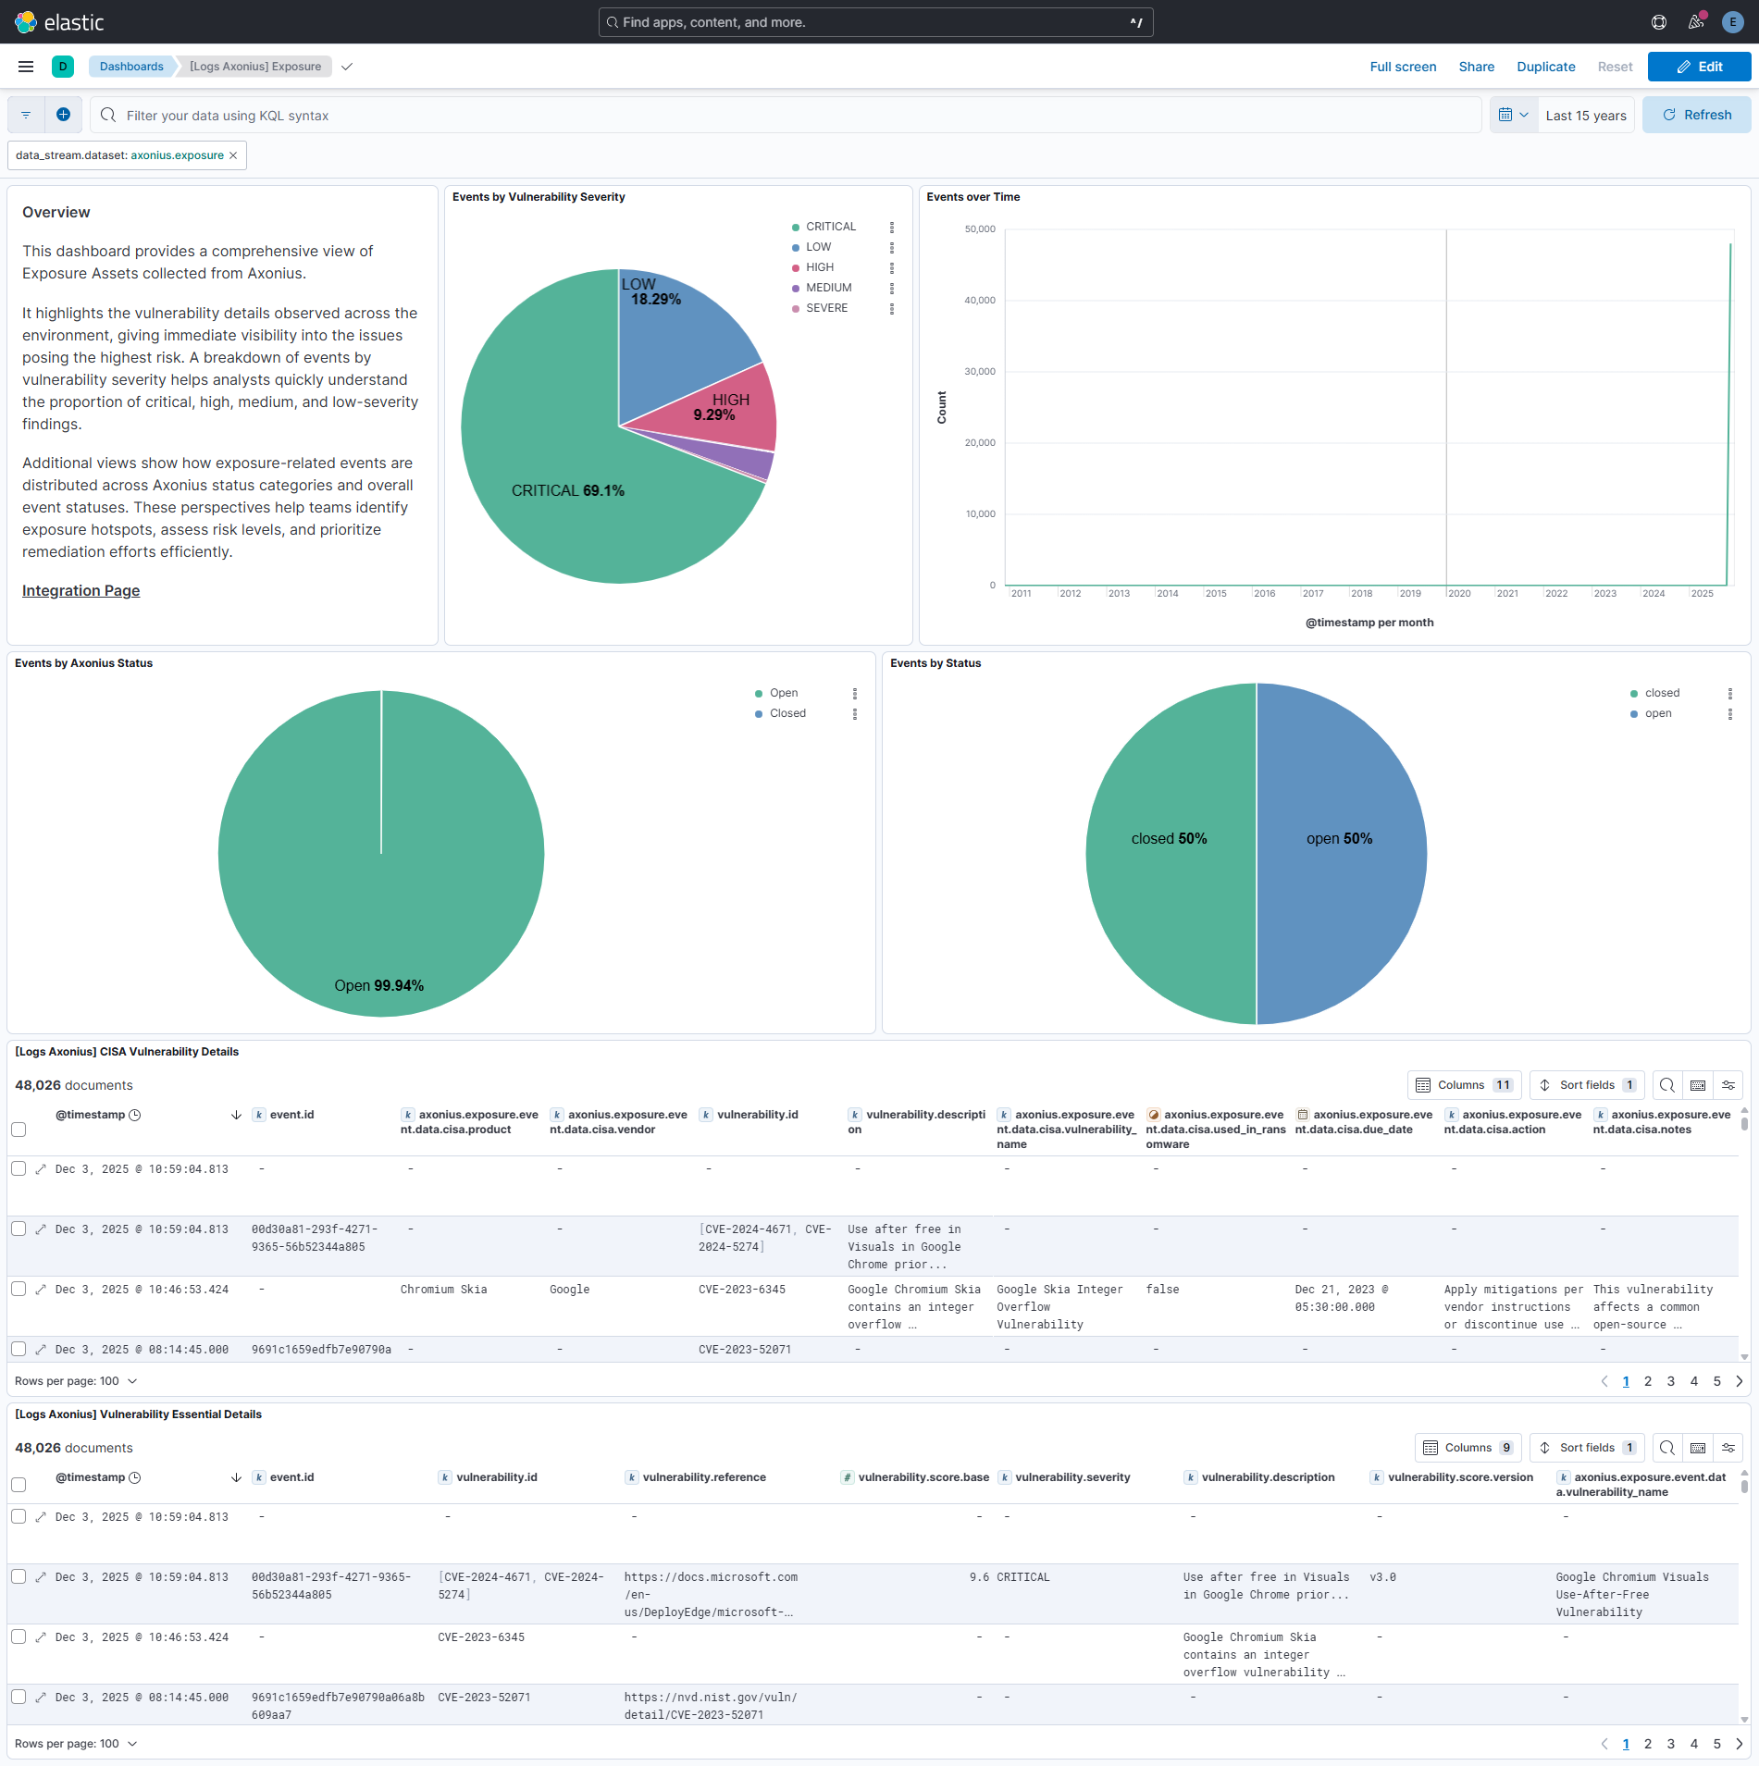The height and width of the screenshot is (1766, 1759).
Task: Refresh the dashboard data
Action: [x=1697, y=115]
